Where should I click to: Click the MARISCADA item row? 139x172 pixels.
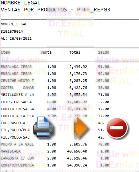click(x=55, y=151)
